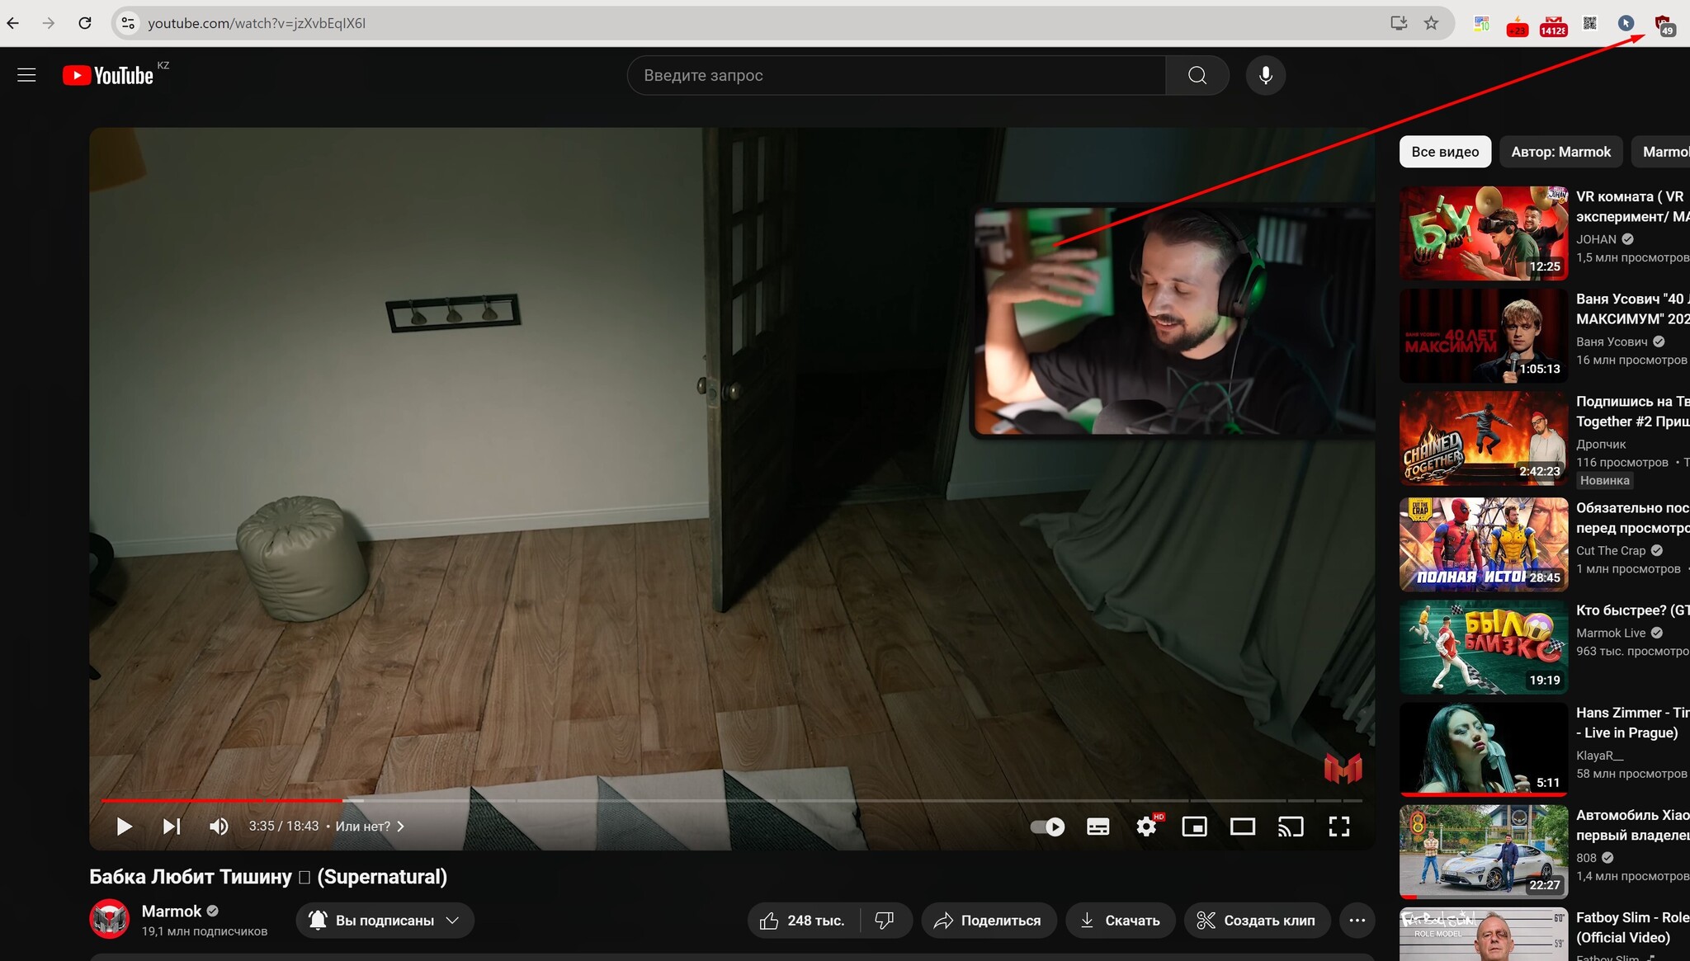This screenshot has height=961, width=1690.
Task: Start voice search with the microphone
Action: 1265,75
